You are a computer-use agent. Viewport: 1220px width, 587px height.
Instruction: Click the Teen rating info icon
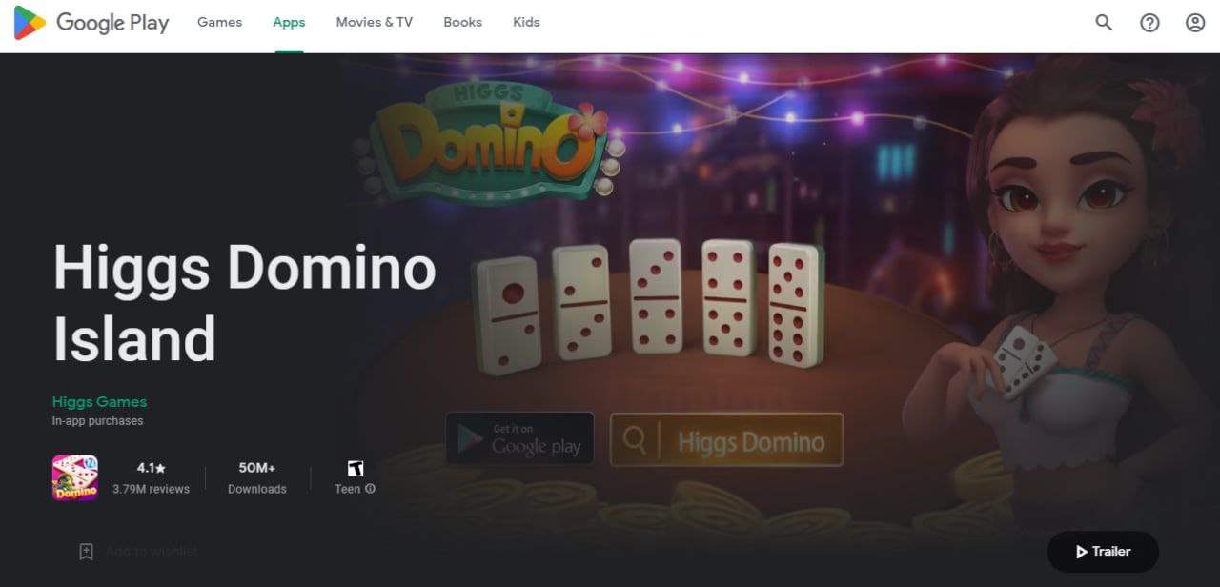pyautogui.click(x=370, y=489)
